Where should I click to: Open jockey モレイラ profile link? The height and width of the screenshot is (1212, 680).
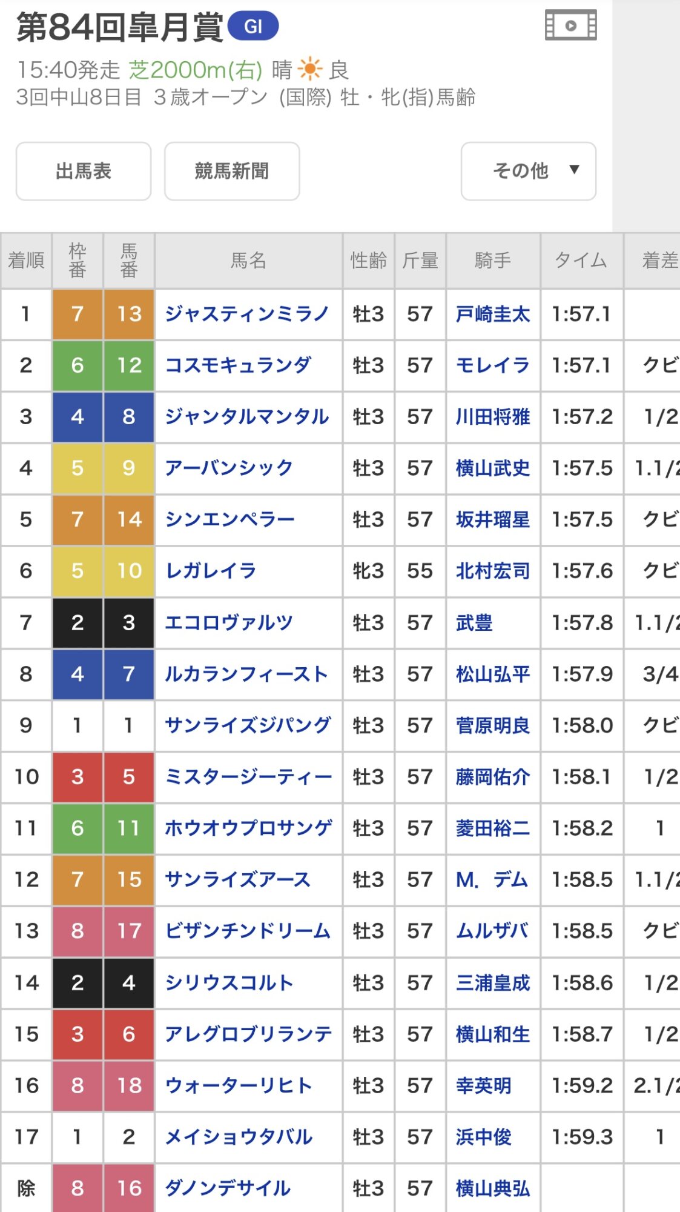[492, 365]
